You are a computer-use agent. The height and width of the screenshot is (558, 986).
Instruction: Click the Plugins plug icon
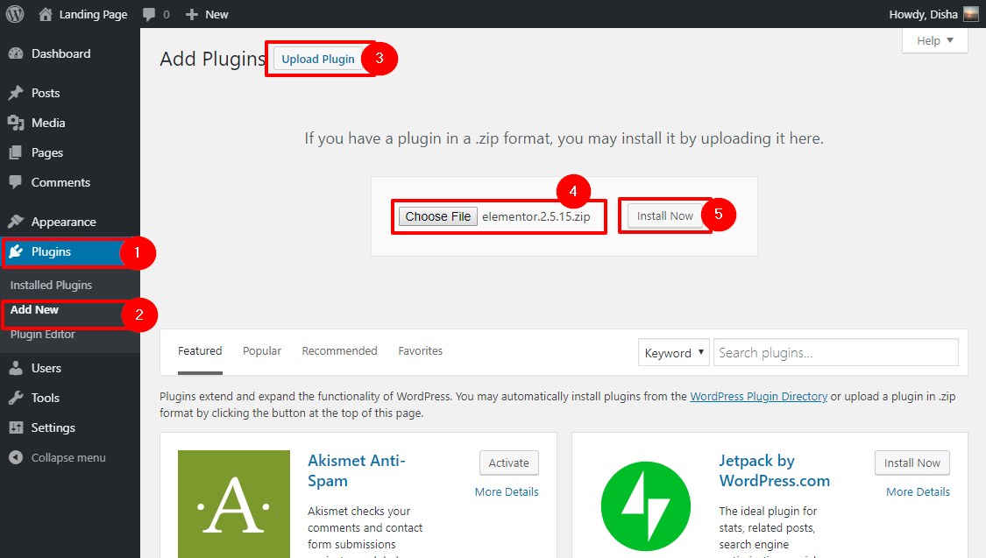[x=16, y=251]
